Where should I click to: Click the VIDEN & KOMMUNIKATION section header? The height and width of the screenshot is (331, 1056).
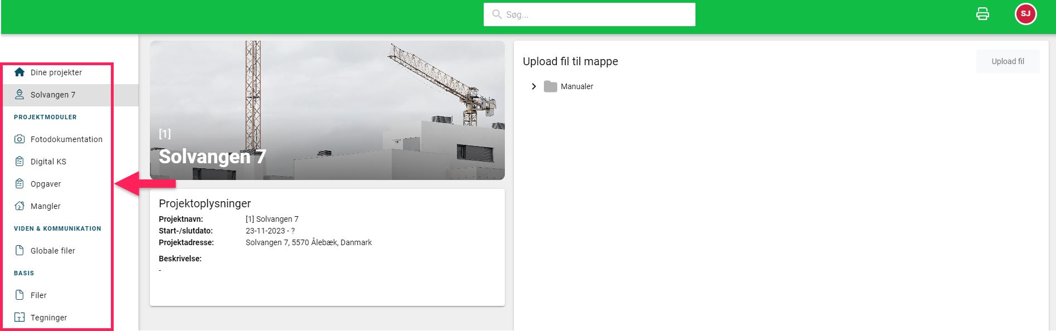[x=57, y=228]
